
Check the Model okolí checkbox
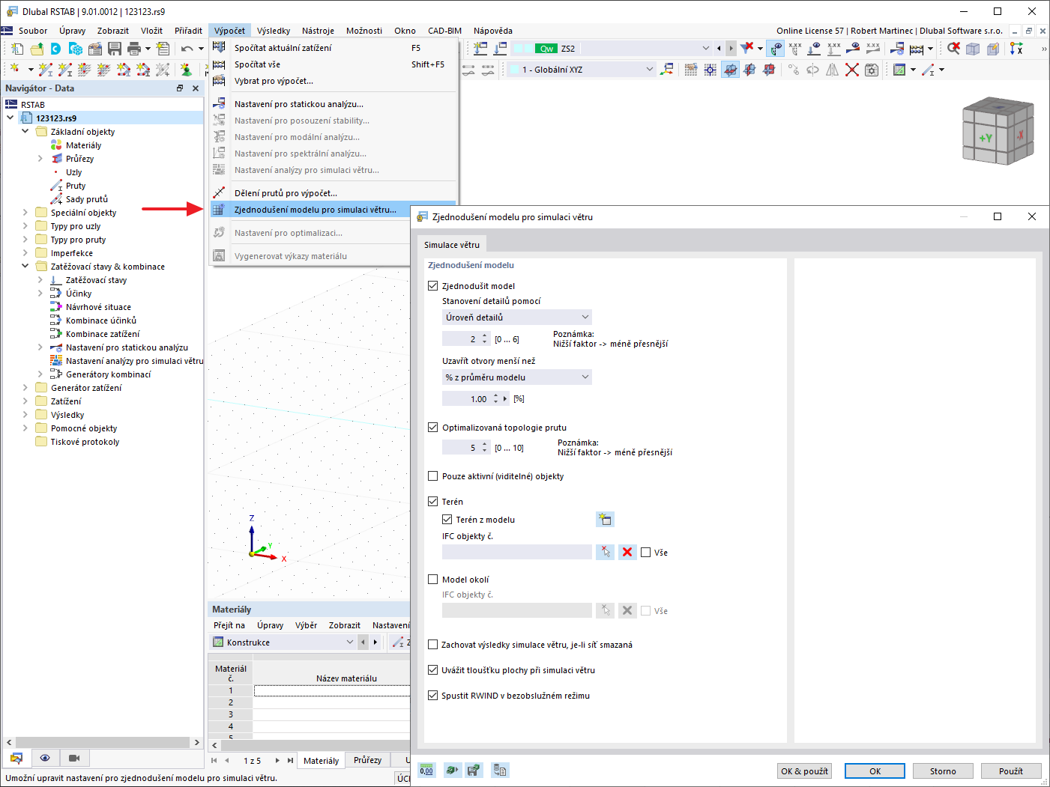click(433, 579)
